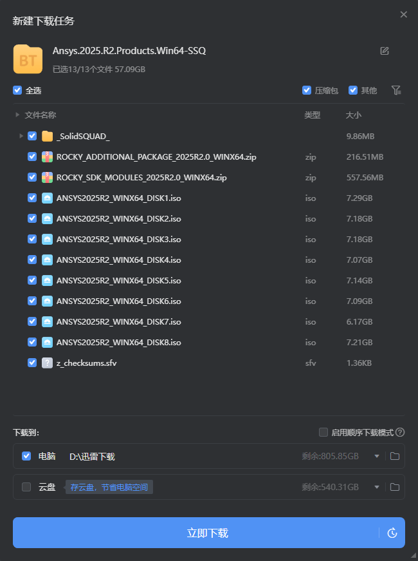Viewport: 418px width, 561px height.
Task: Uncheck ANSYS2025R2_WINX64_DISK8.iso checkbox
Action: pos(32,342)
